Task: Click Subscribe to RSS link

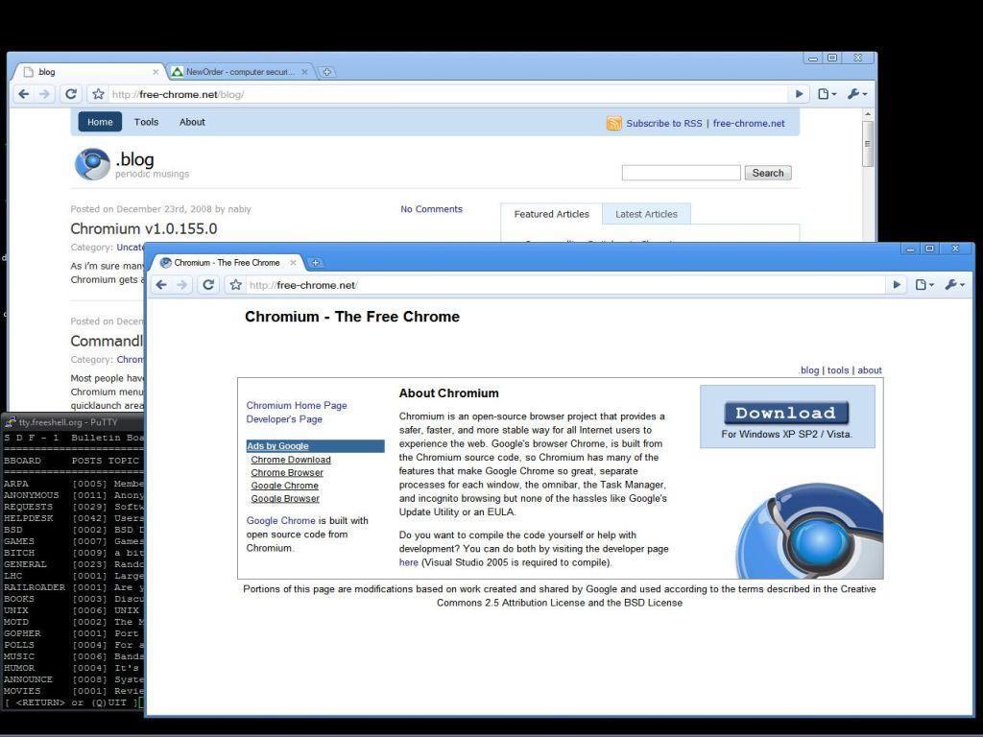Action: click(x=664, y=124)
